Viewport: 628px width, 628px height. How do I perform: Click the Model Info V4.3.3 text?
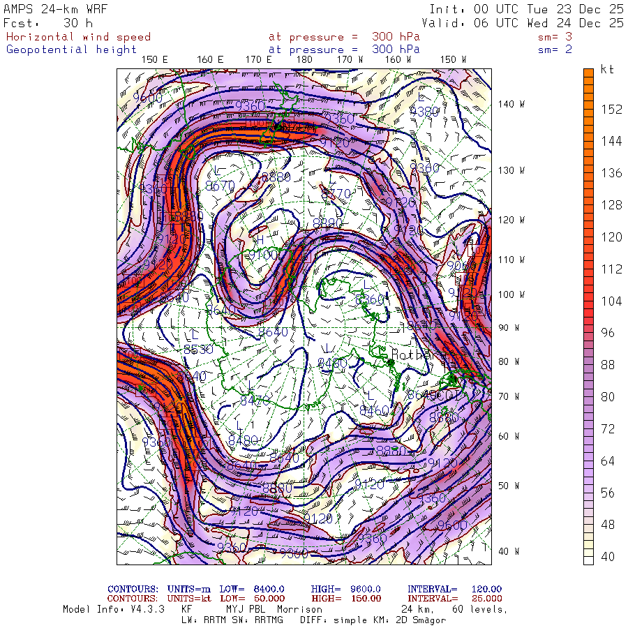click(114, 609)
